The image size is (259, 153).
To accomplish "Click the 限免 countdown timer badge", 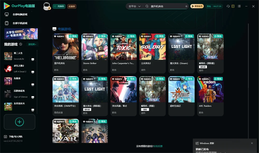I will click(214, 6).
